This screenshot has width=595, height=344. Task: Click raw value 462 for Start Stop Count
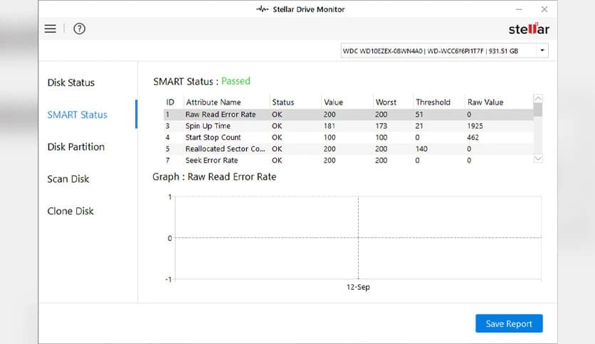(x=473, y=137)
